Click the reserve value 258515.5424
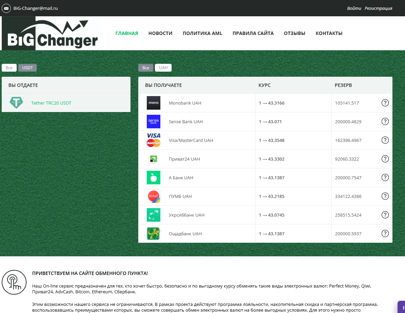The image size is (405, 313). pyautogui.click(x=348, y=215)
